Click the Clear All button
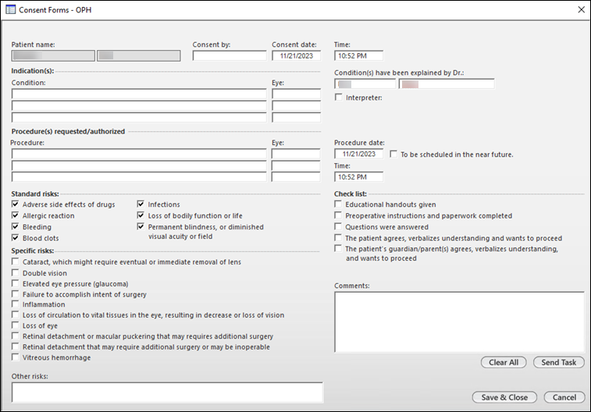The width and height of the screenshot is (591, 412). (504, 362)
